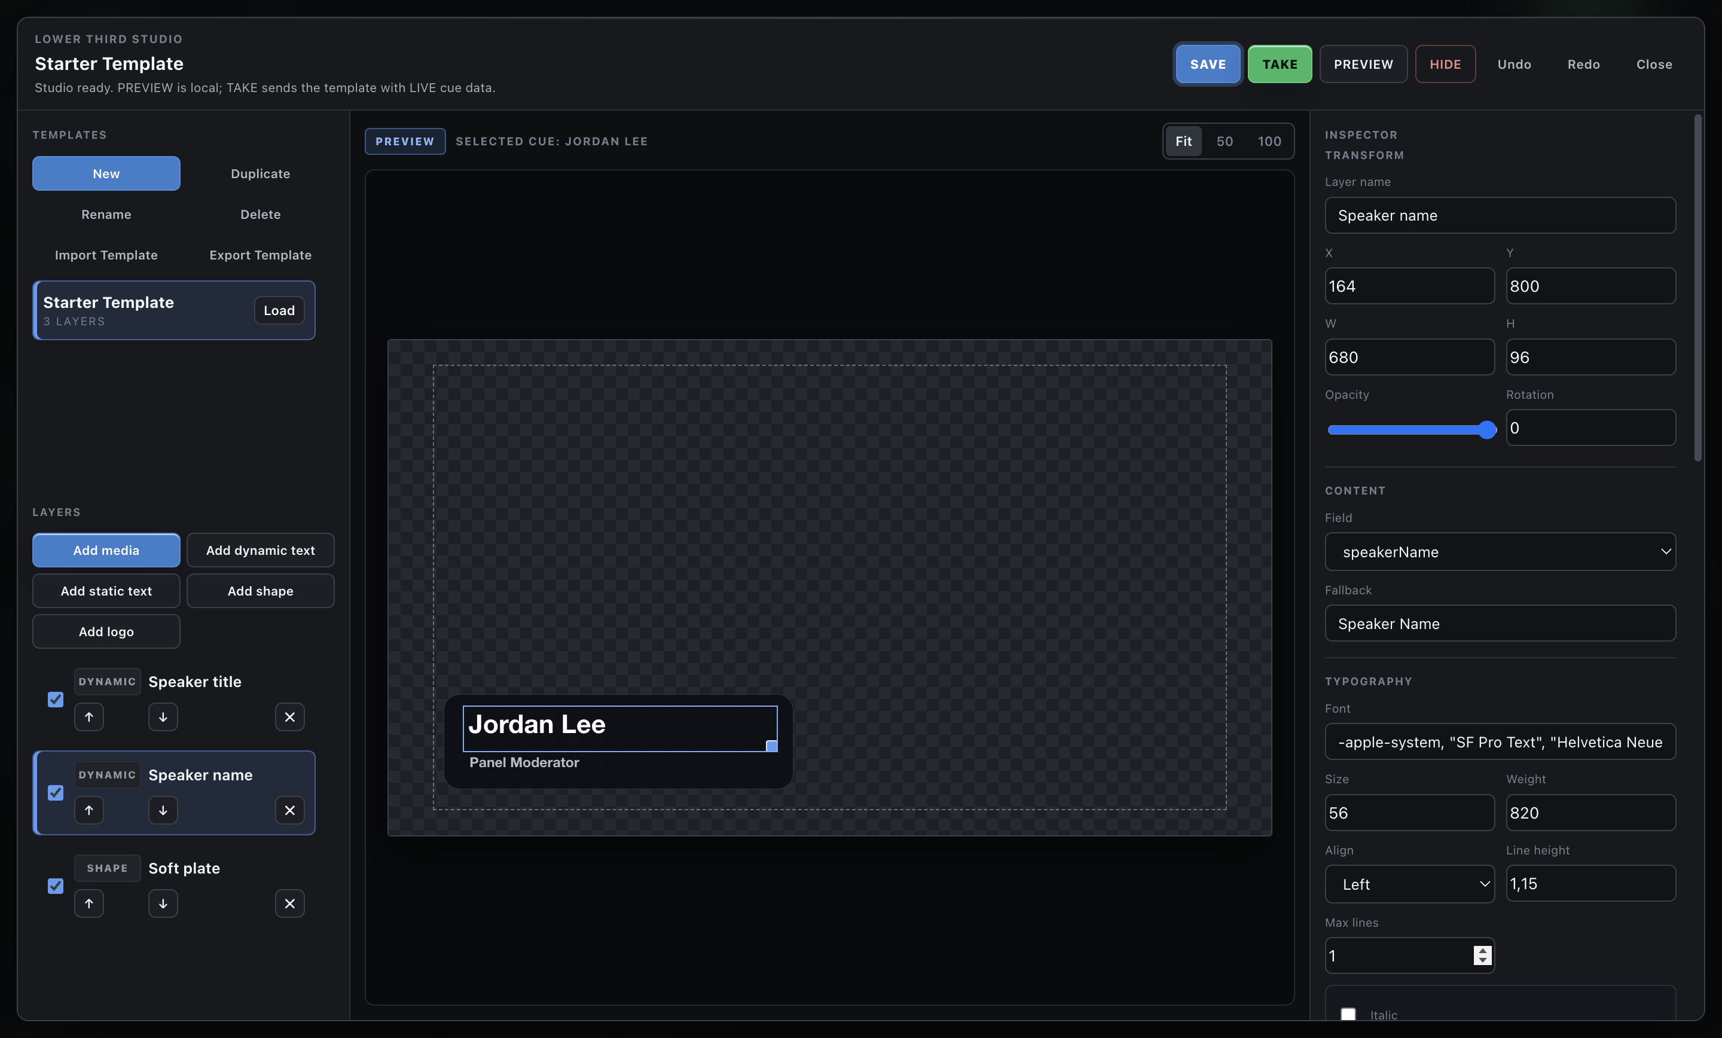The width and height of the screenshot is (1722, 1038).
Task: Click Add static text button
Action: pyautogui.click(x=106, y=591)
